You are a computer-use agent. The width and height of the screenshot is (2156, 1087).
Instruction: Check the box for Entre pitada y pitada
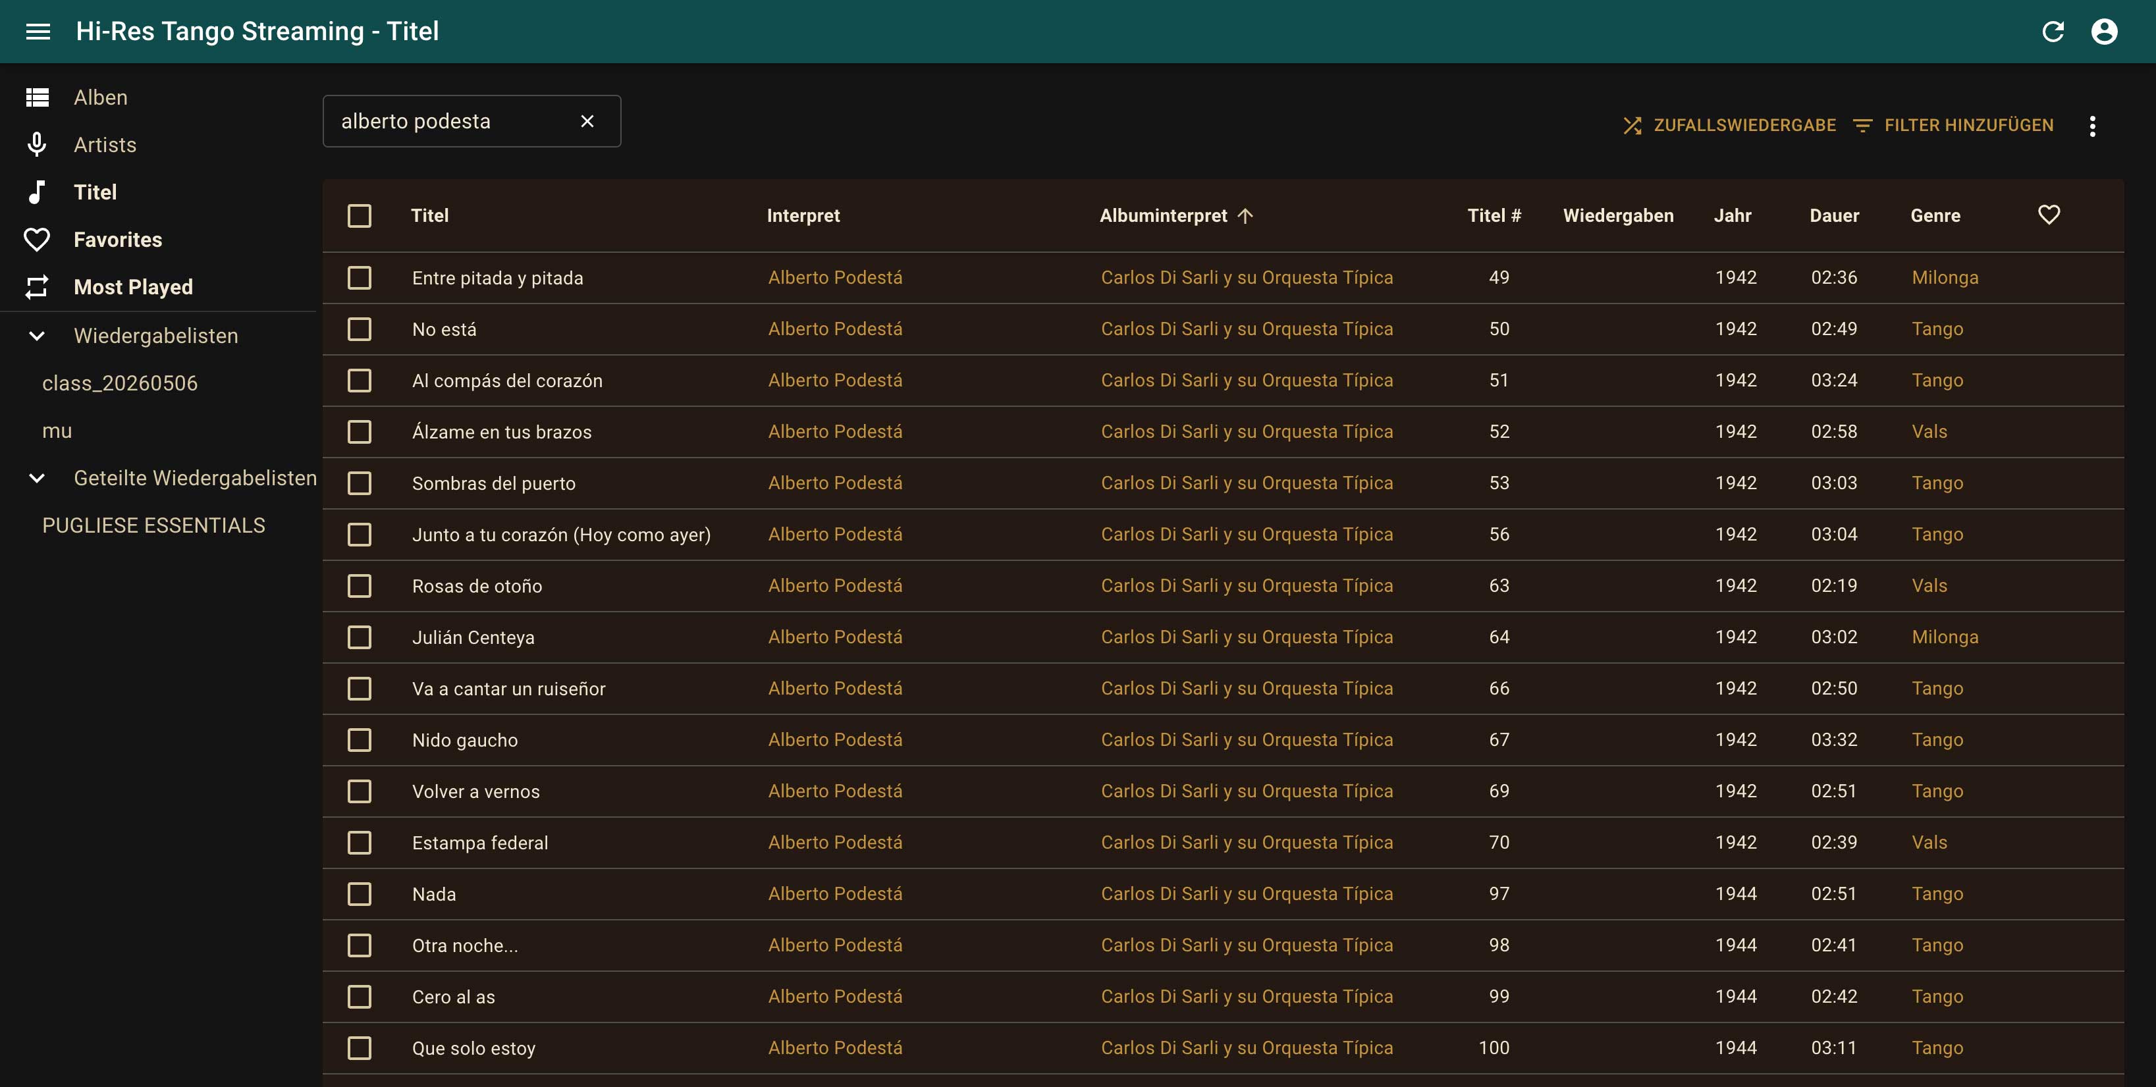[x=360, y=278]
